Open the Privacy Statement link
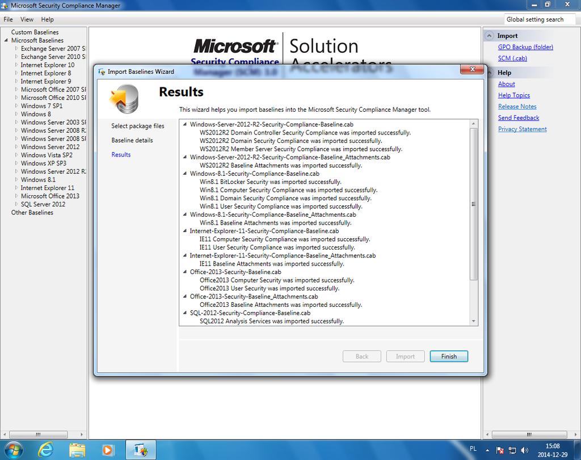This screenshot has width=581, height=460. (x=522, y=129)
